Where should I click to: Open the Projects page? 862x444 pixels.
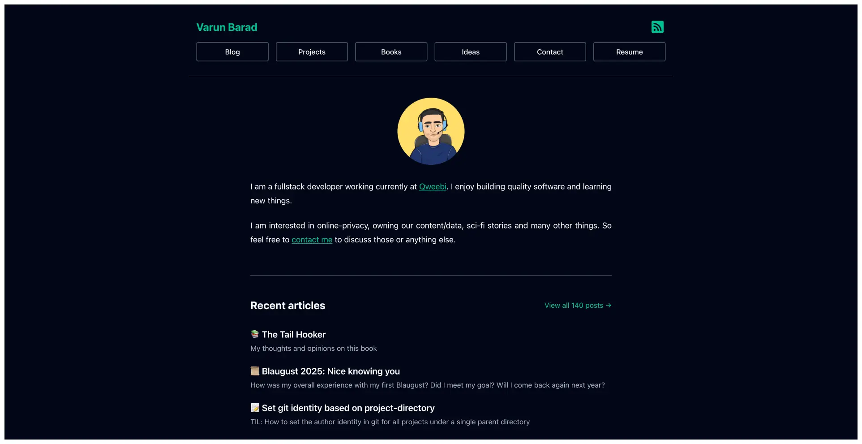(x=312, y=52)
